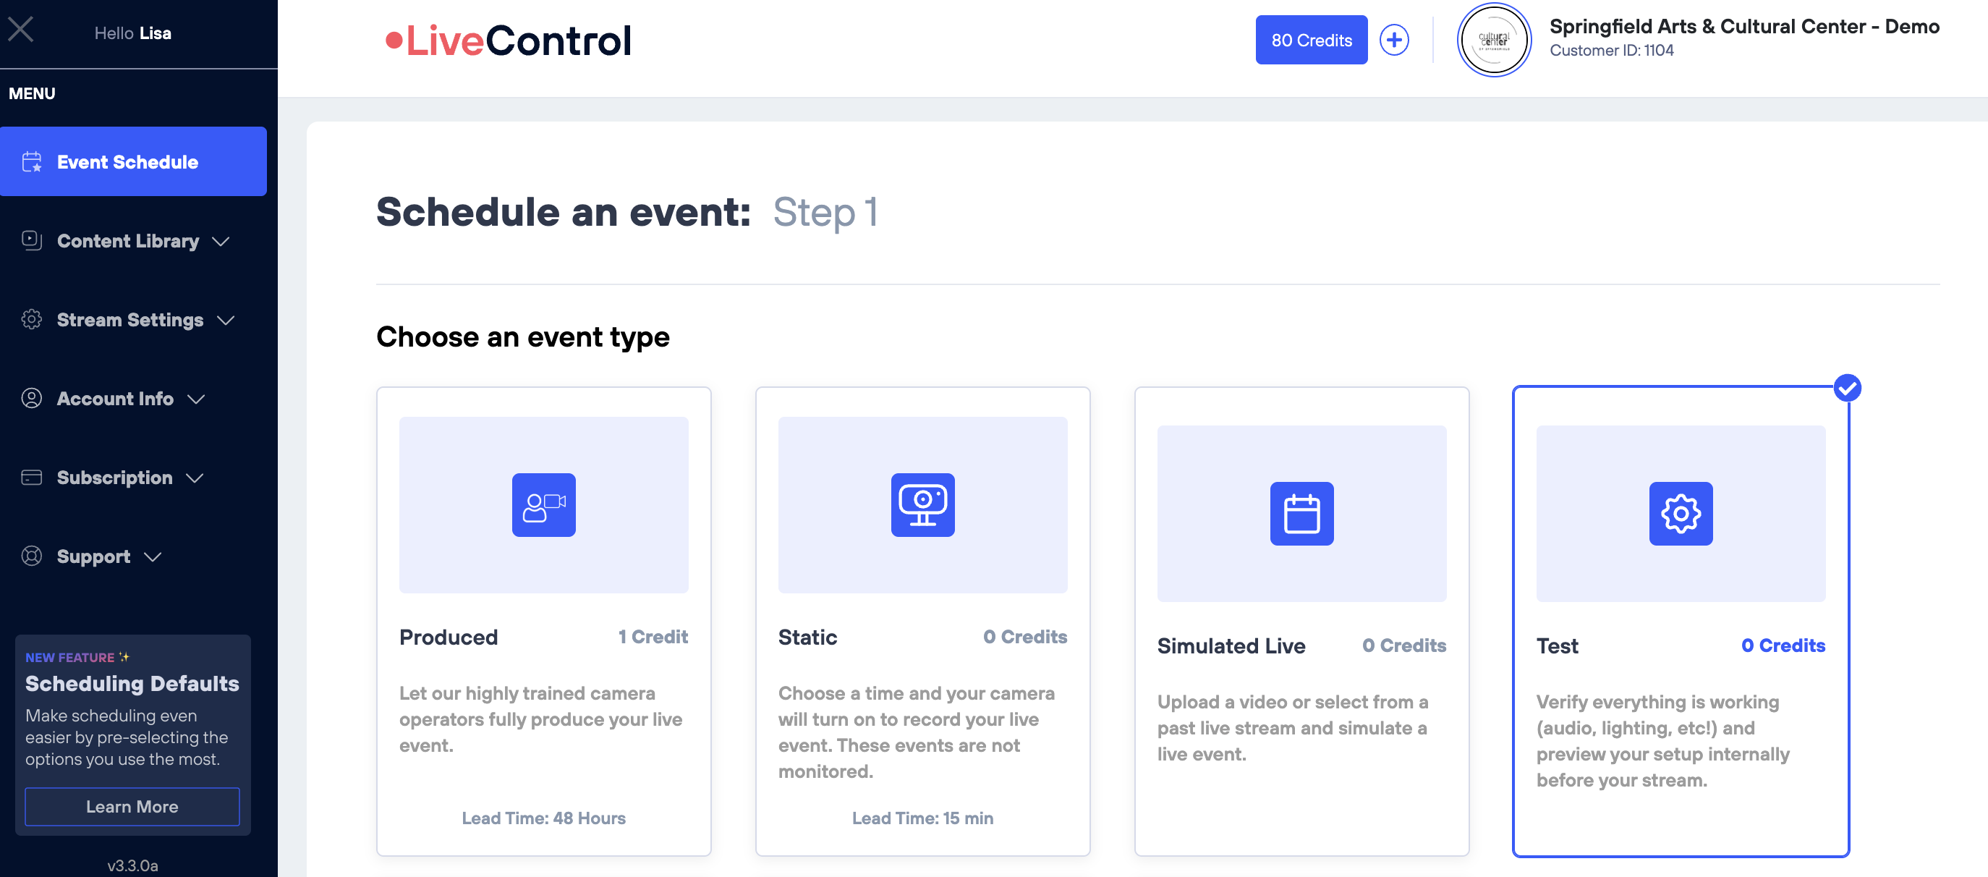This screenshot has width=1988, height=877.
Task: Toggle the blue checkmark on Test card
Action: 1847,389
